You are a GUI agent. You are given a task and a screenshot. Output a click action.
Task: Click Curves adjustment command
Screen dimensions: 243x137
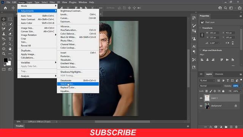point(78,18)
